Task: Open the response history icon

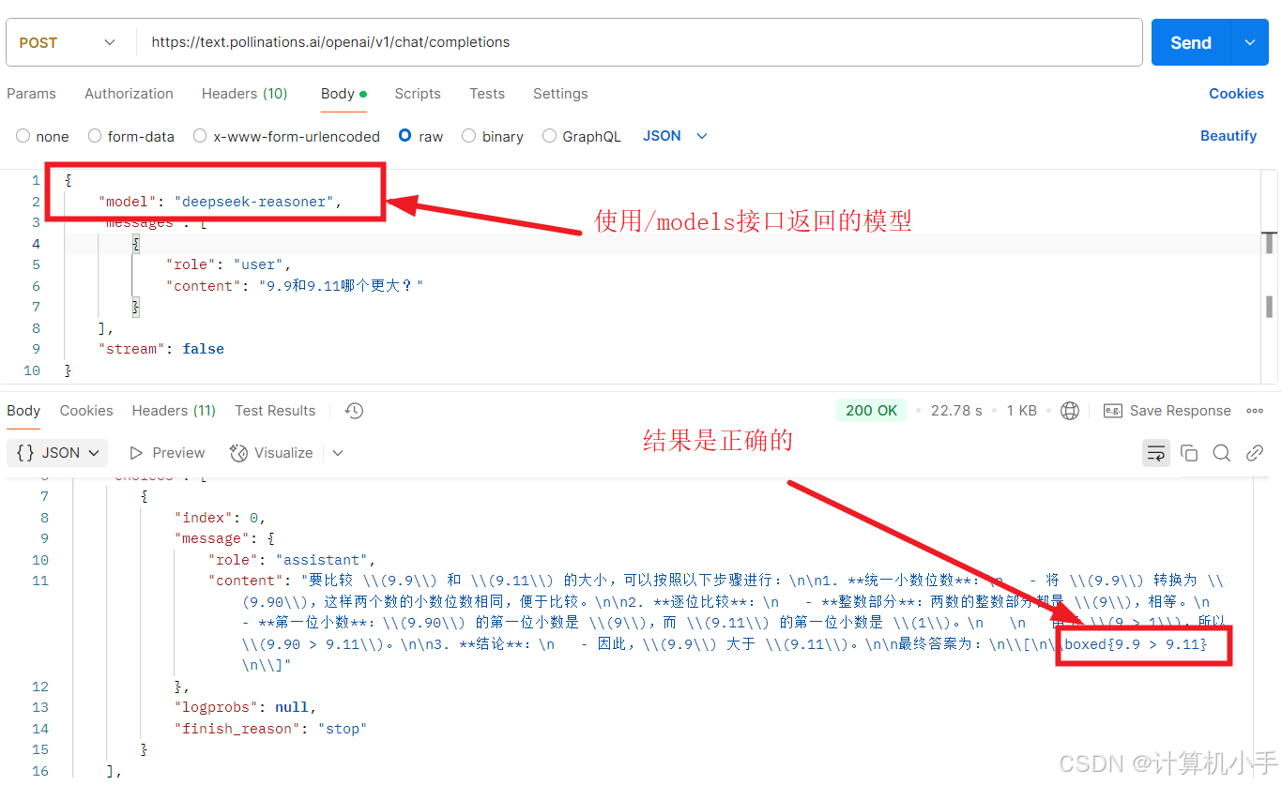Action: point(354,411)
